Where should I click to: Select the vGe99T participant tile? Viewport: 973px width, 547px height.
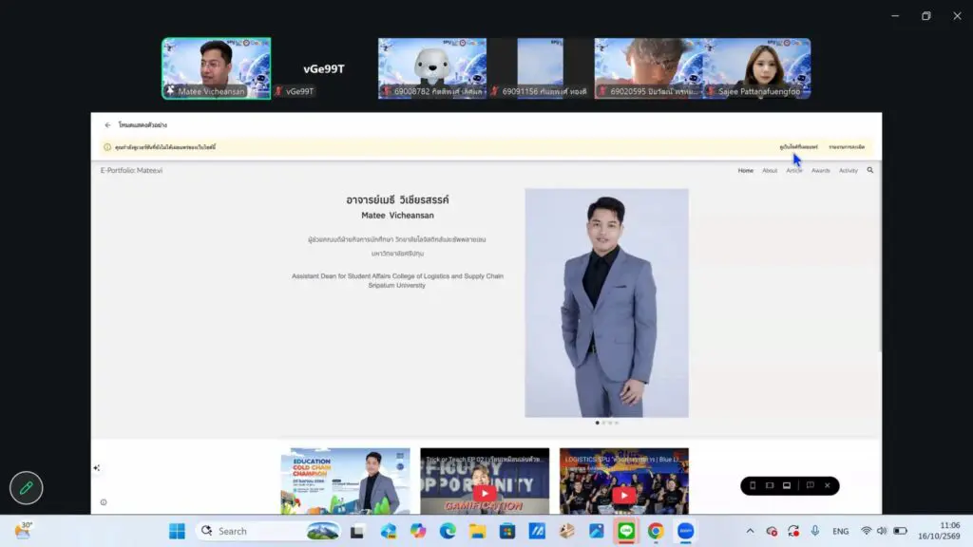point(324,68)
